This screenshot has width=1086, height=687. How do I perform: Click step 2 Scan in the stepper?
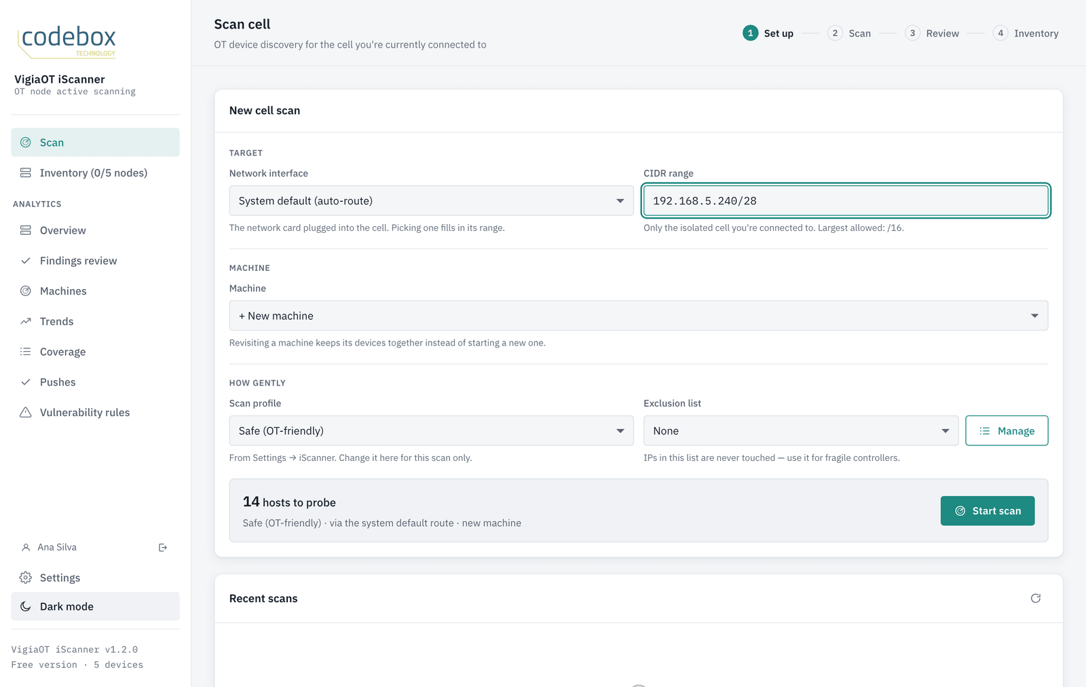click(x=849, y=33)
